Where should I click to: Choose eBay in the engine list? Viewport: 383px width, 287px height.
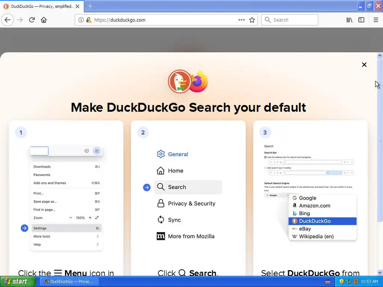pos(322,229)
